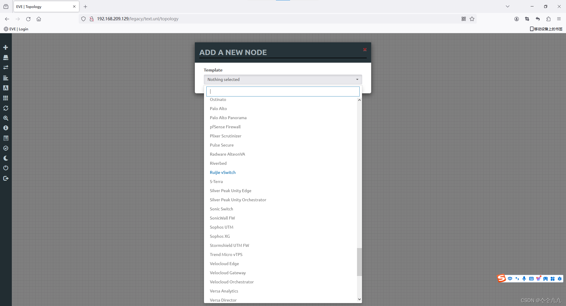
Task: Select Plixer Scrutinizer template
Action: 280,136
